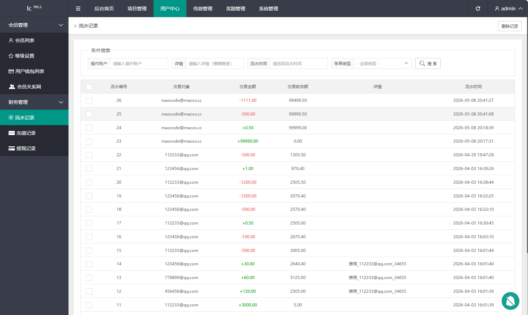
Task: Click the 流水时间 date input
Action: [x=299, y=63]
